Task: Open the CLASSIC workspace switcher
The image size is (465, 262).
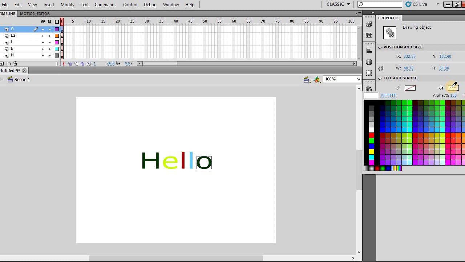Action: pos(338,4)
